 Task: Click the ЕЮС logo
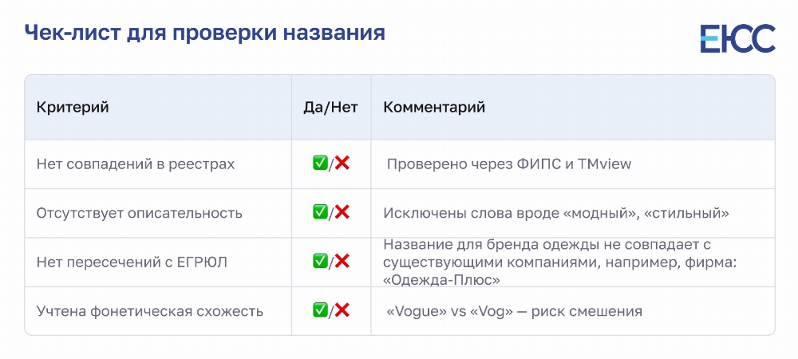(x=737, y=38)
